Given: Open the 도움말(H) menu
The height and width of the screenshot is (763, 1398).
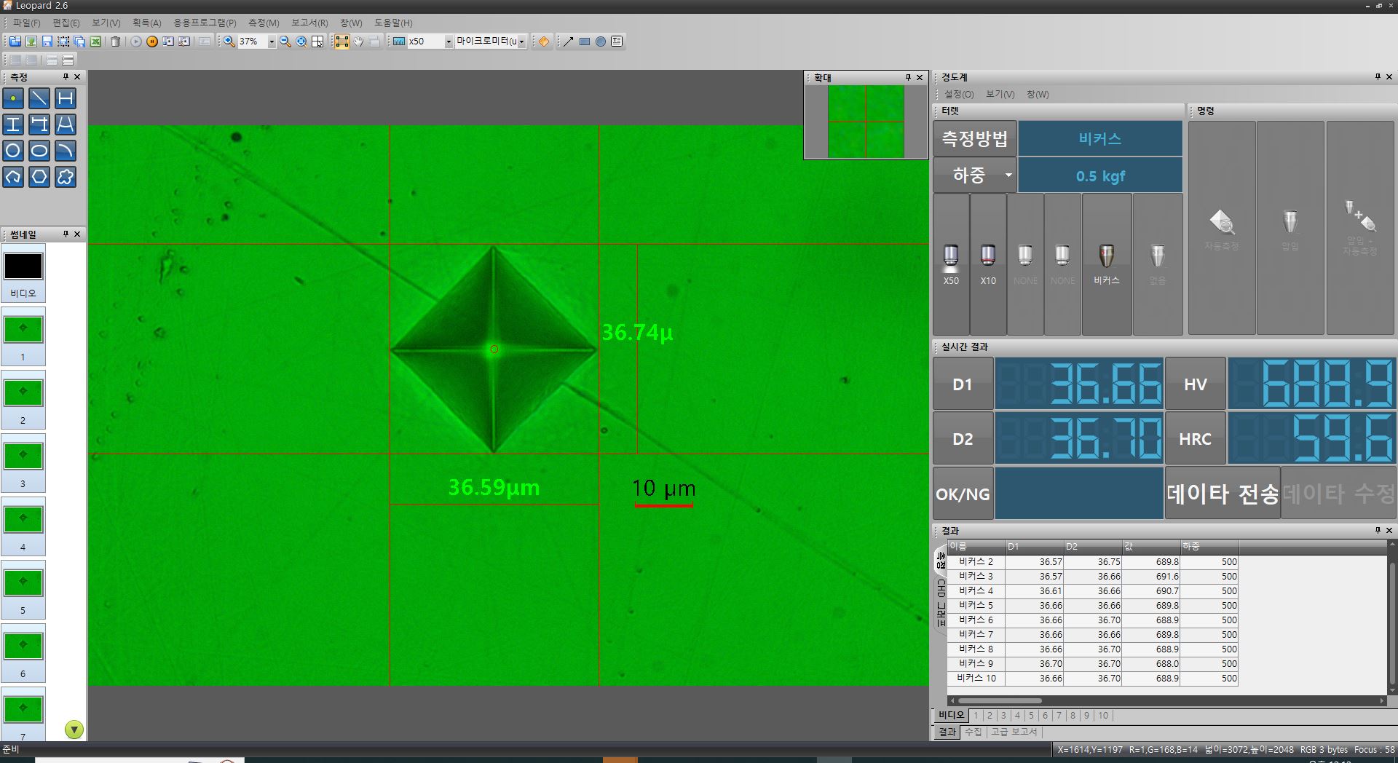Looking at the screenshot, I should click(393, 23).
